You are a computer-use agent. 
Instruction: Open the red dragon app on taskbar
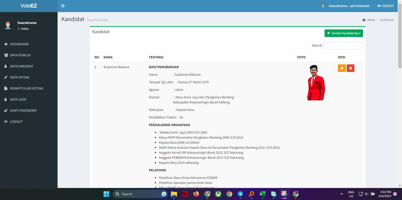(185, 194)
